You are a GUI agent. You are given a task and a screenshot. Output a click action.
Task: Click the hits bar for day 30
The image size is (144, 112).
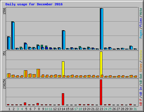pyautogui.click(x=130, y=48)
